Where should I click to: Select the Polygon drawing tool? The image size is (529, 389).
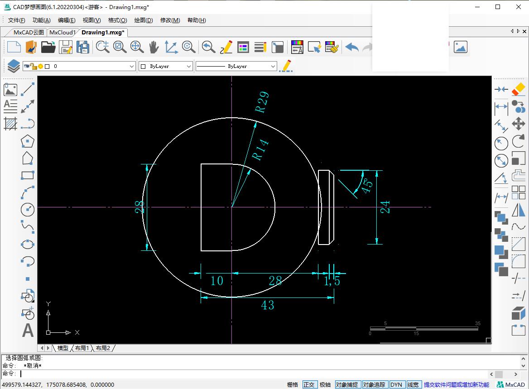pos(28,141)
